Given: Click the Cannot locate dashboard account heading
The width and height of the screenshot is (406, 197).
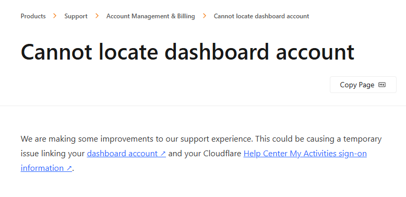Looking at the screenshot, I should 187,52.
